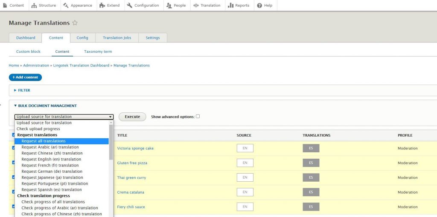The width and height of the screenshot is (437, 217).
Task: Switch to the Translation Jobs tab
Action: click(x=117, y=38)
